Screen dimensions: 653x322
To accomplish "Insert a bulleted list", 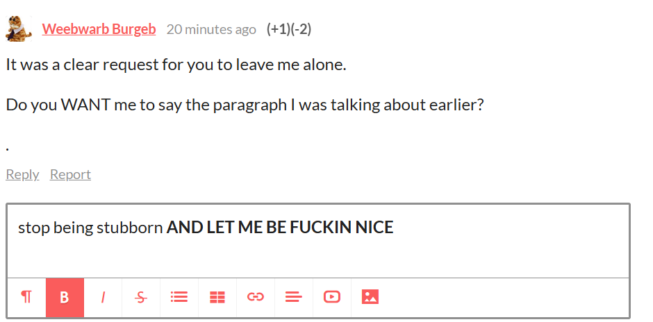I will [x=179, y=298].
